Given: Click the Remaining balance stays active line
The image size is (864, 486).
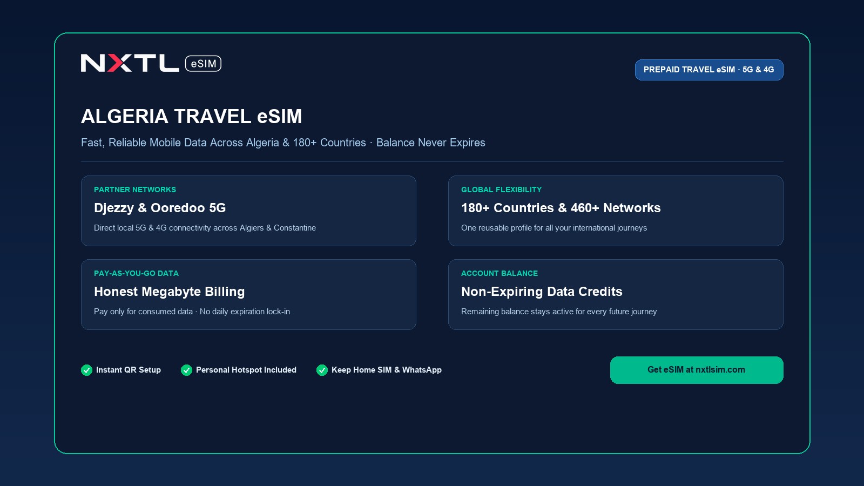Looking at the screenshot, I should pos(559,312).
